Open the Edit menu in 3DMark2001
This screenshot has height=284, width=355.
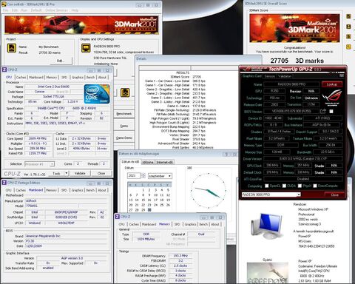pos(15,10)
